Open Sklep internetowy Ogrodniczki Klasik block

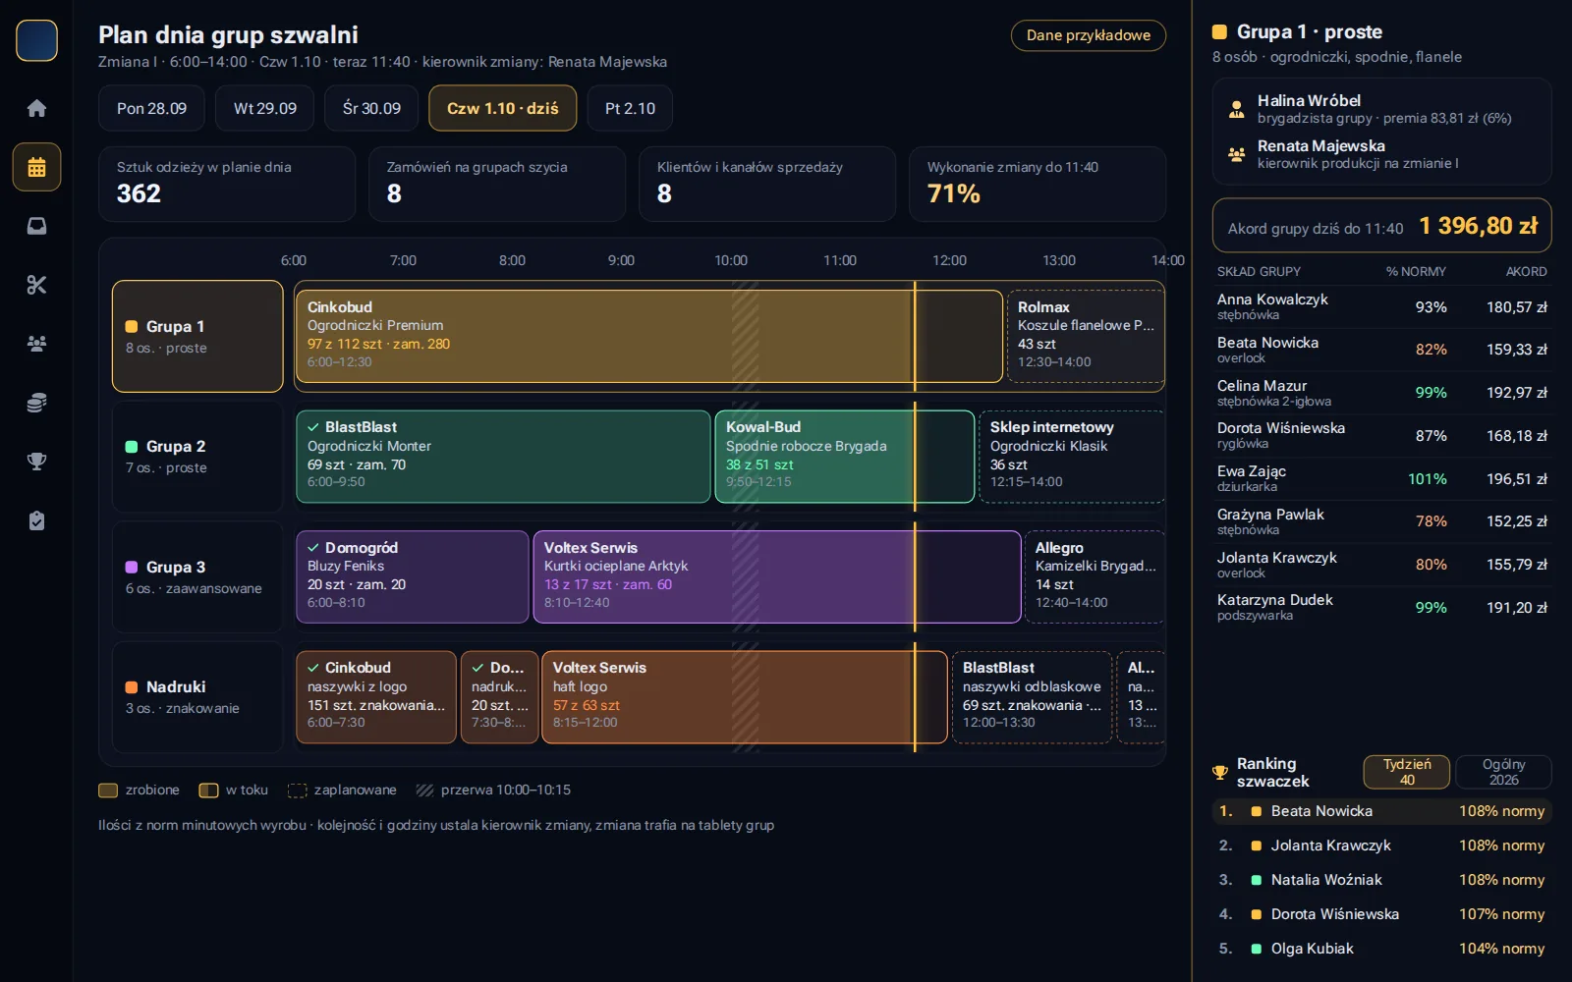click(1072, 457)
